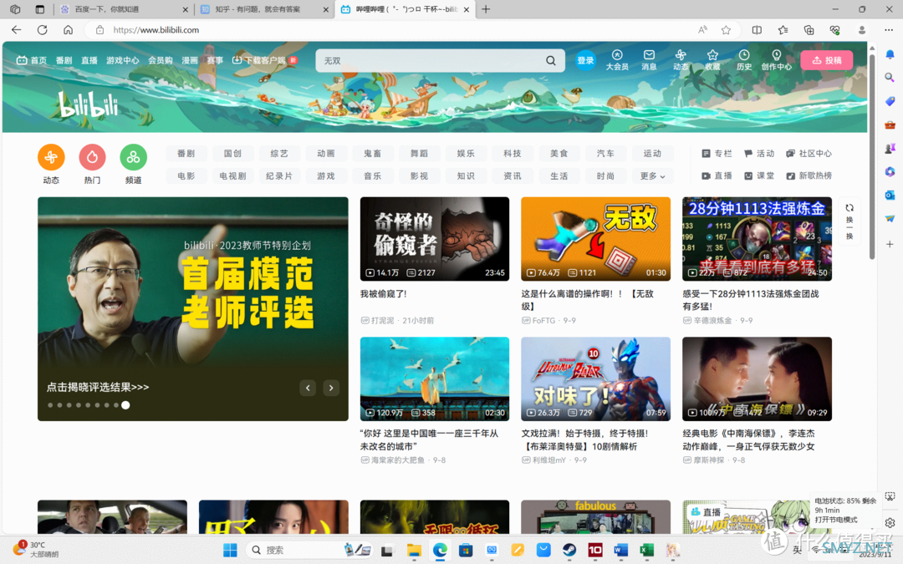The width and height of the screenshot is (903, 564).
Task: Open the 热门 red flame icon
Action: click(92, 157)
